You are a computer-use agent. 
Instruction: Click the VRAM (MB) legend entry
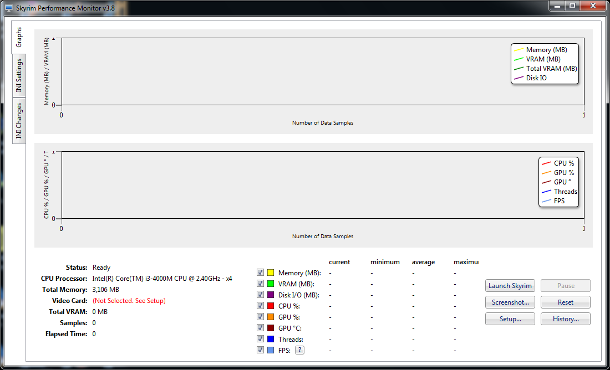click(x=537, y=59)
